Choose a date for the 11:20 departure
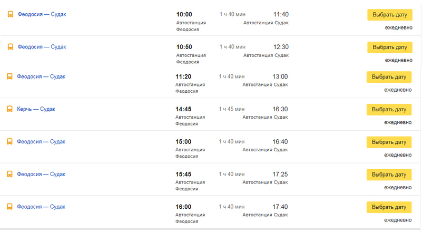 (389, 77)
